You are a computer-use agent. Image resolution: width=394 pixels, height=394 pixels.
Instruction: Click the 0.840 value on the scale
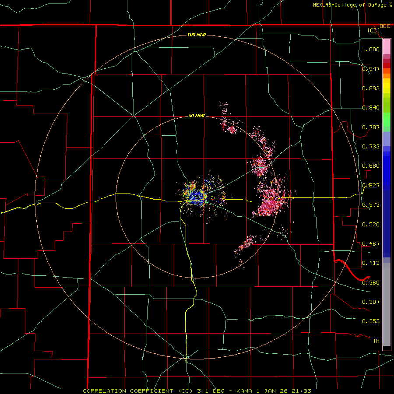click(x=371, y=107)
